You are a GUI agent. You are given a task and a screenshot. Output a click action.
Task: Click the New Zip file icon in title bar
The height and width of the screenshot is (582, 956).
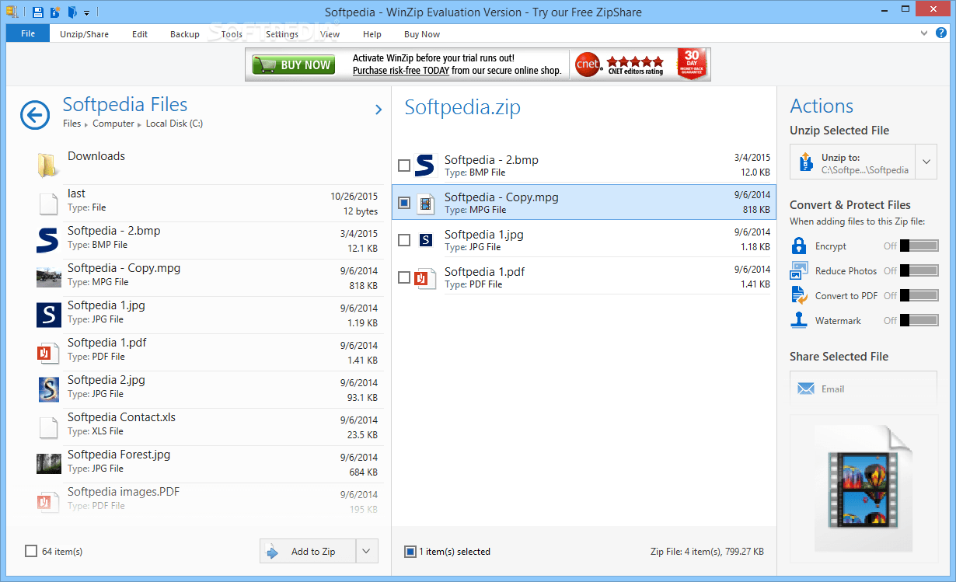pos(54,12)
